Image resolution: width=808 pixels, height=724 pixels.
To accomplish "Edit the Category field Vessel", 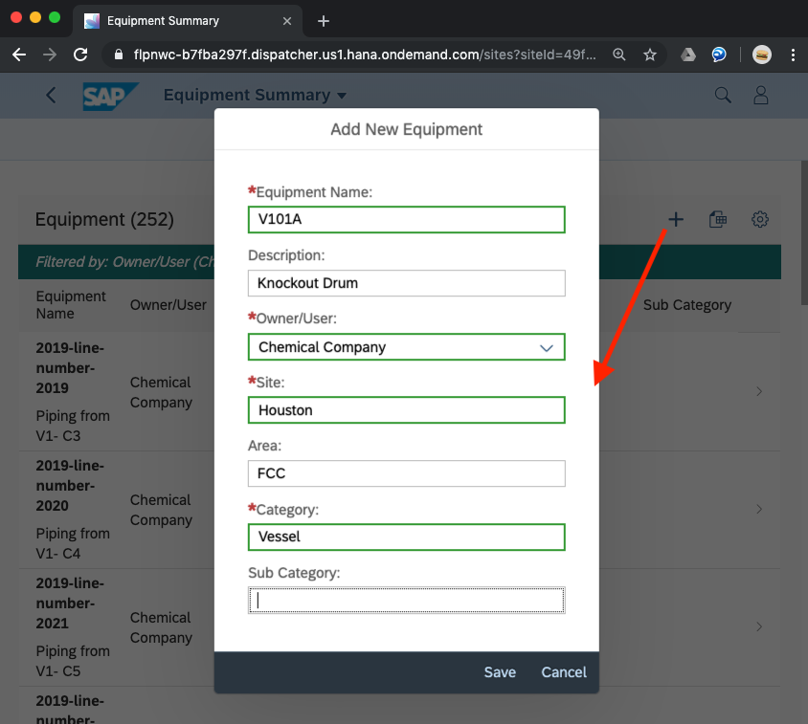I will point(406,538).
